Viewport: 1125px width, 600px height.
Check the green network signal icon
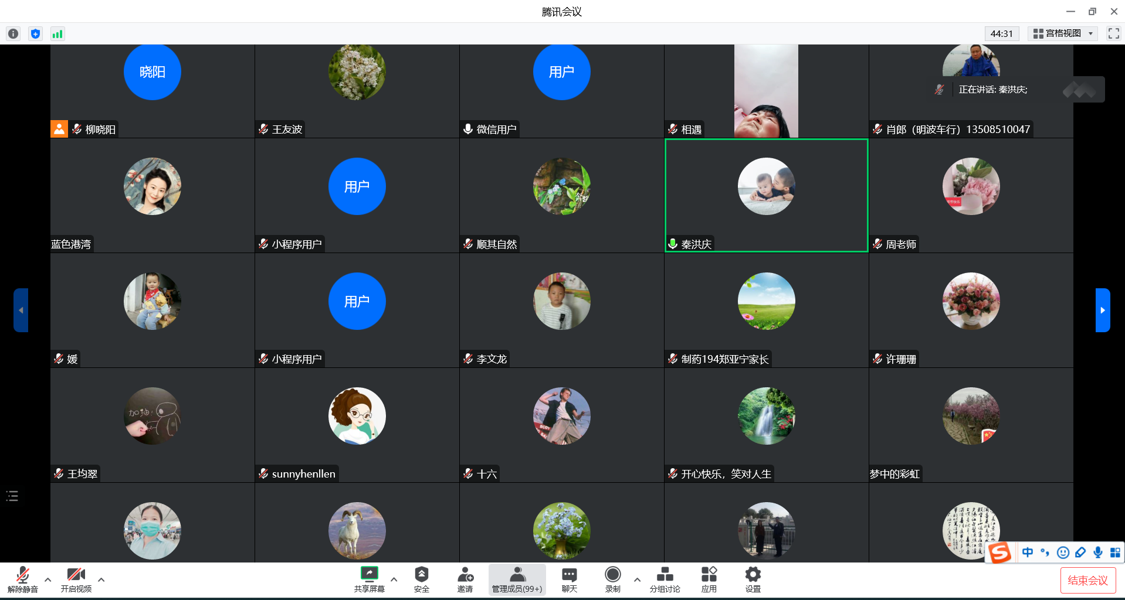point(57,34)
